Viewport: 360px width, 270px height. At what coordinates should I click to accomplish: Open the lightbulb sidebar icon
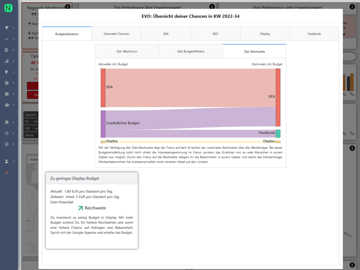point(6,72)
